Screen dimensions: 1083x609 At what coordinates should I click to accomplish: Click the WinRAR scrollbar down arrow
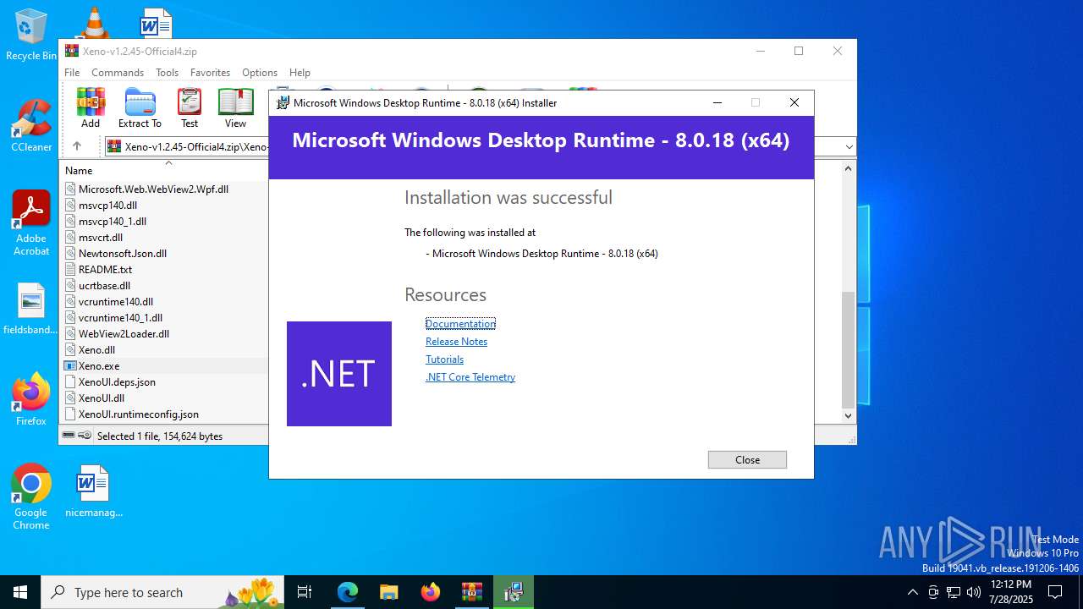(849, 416)
